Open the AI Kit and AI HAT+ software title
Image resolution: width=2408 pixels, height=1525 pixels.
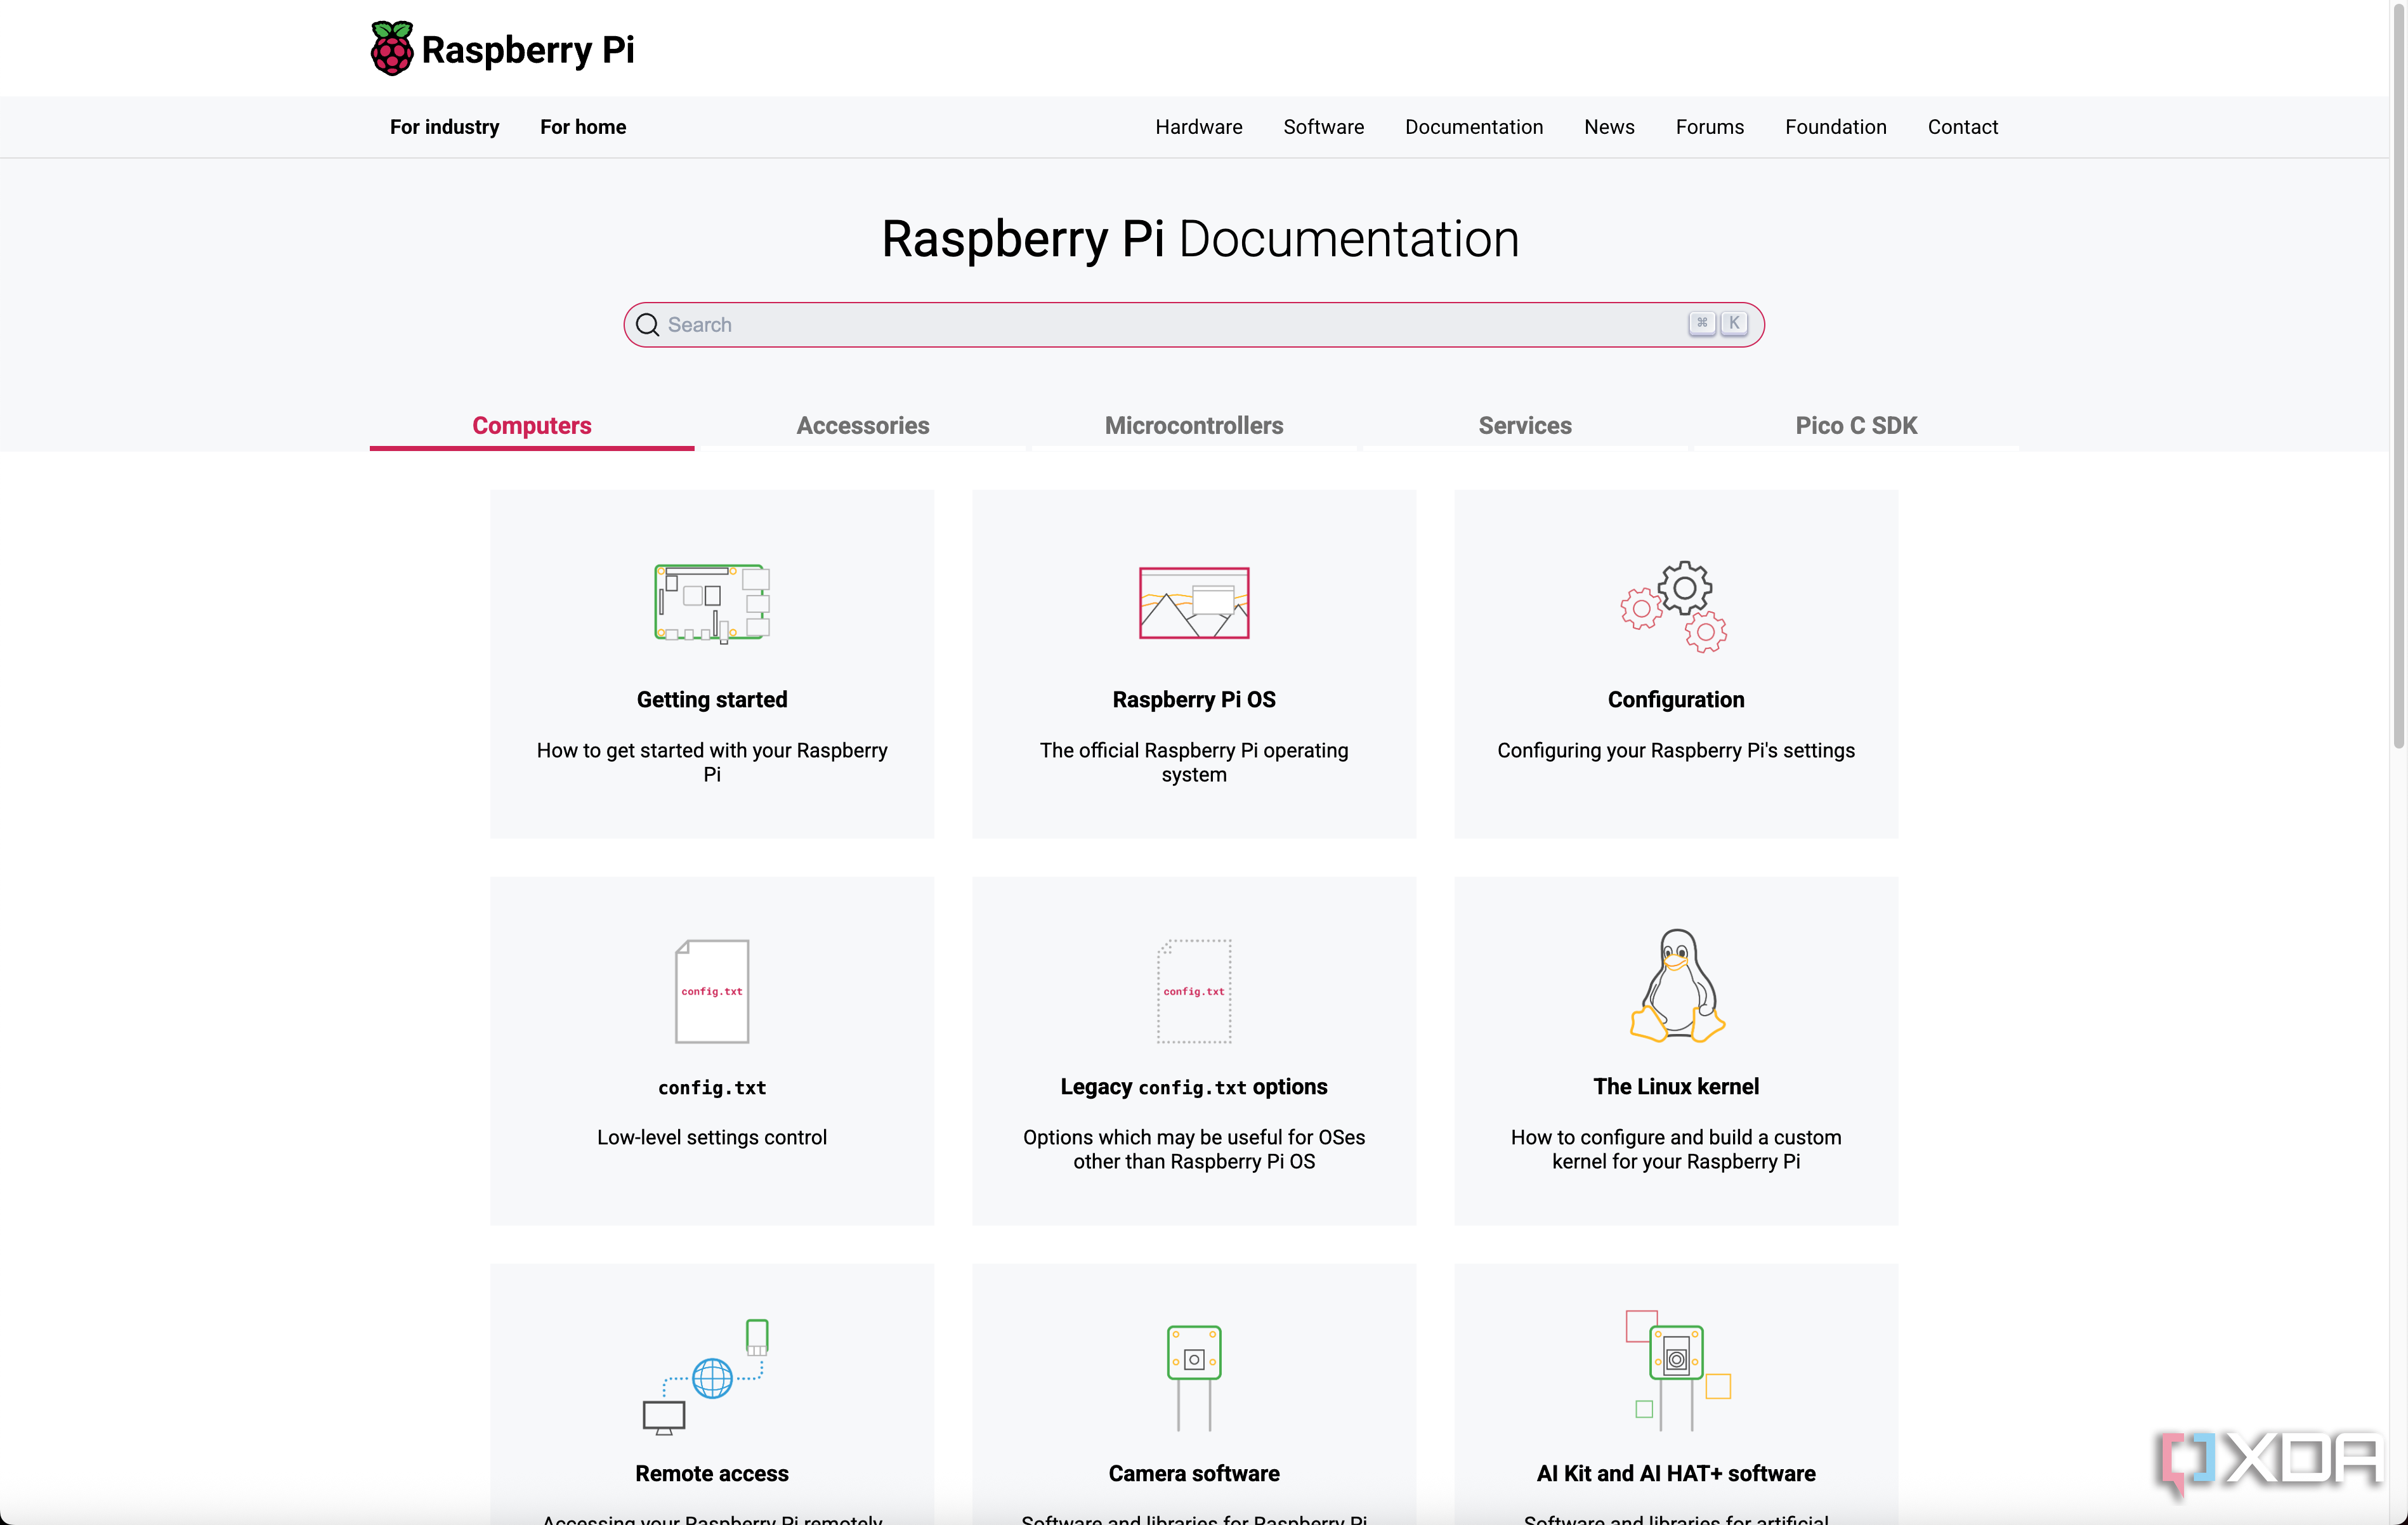point(1676,1474)
